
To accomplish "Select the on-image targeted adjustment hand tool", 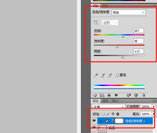I will (x=95, y=22).
